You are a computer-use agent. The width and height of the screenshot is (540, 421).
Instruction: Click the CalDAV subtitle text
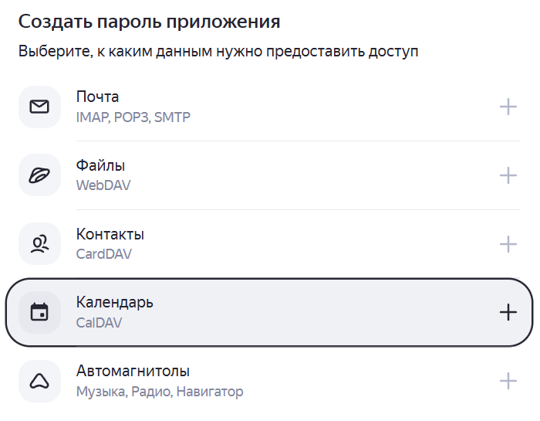(x=99, y=323)
